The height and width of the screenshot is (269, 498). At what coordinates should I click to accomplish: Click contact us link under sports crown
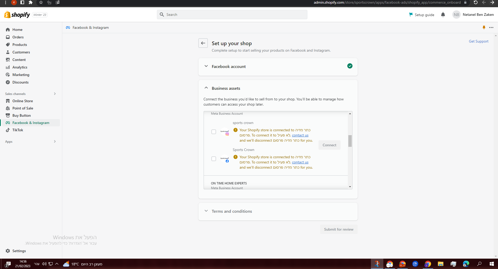(x=300, y=135)
